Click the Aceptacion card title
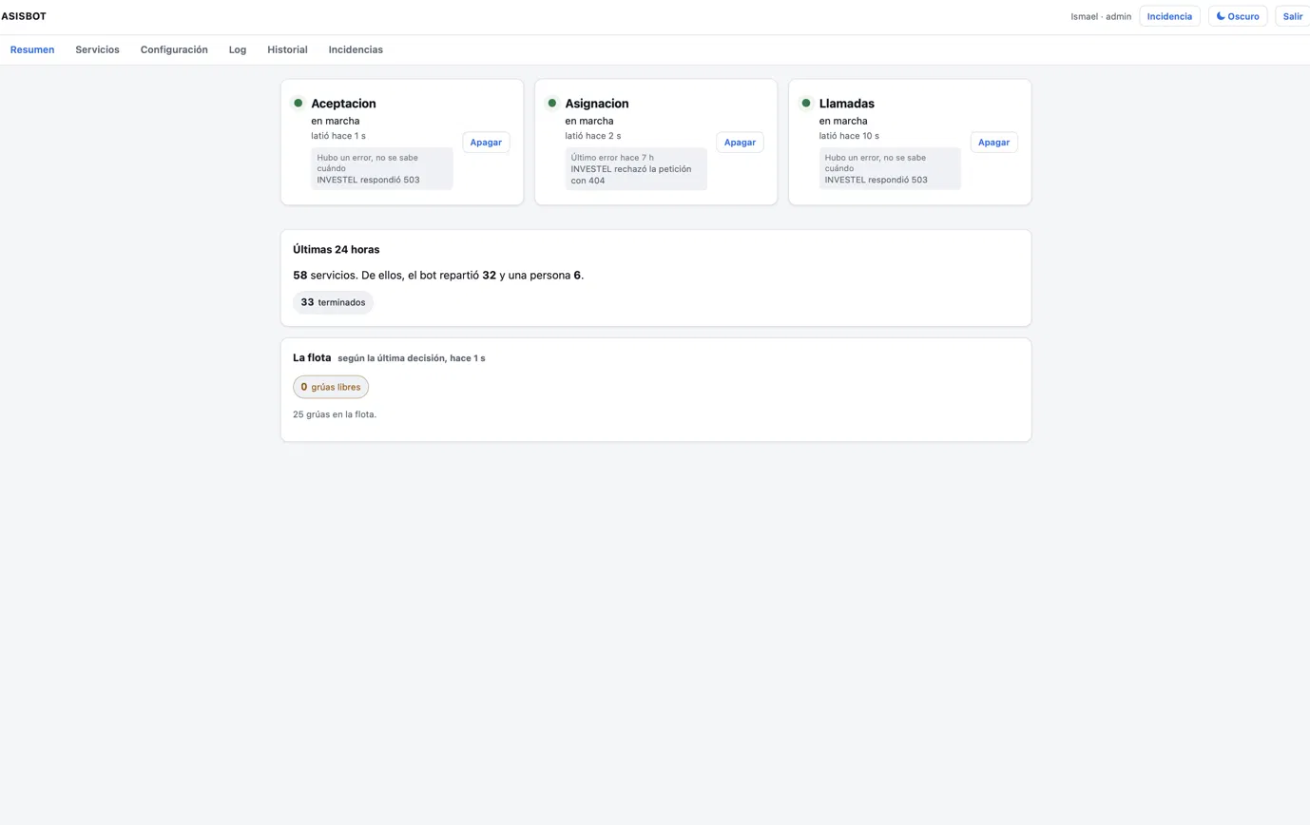Viewport: 1310px width, 825px height. coord(343,103)
